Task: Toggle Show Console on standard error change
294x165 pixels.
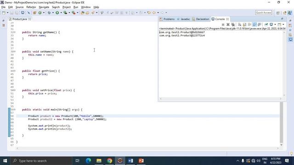Action: click(x=260, y=24)
